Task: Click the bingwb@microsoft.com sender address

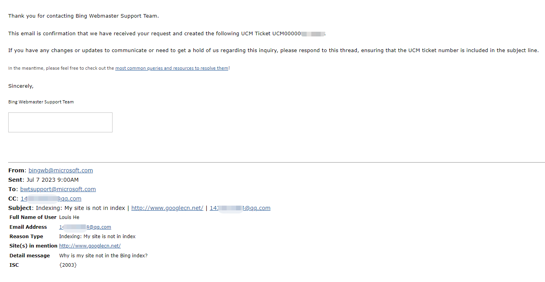Action: [x=61, y=170]
